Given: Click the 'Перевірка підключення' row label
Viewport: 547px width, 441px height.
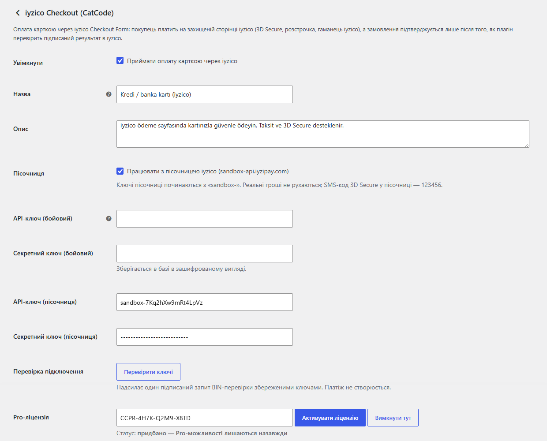Looking at the screenshot, I should (x=48, y=371).
